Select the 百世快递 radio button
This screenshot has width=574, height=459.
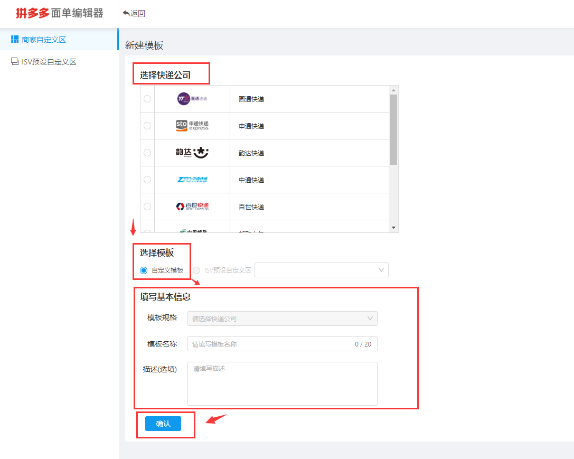click(147, 207)
